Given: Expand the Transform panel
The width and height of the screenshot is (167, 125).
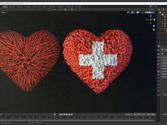Looking at the screenshot, I should pyautogui.click(x=161, y=57).
